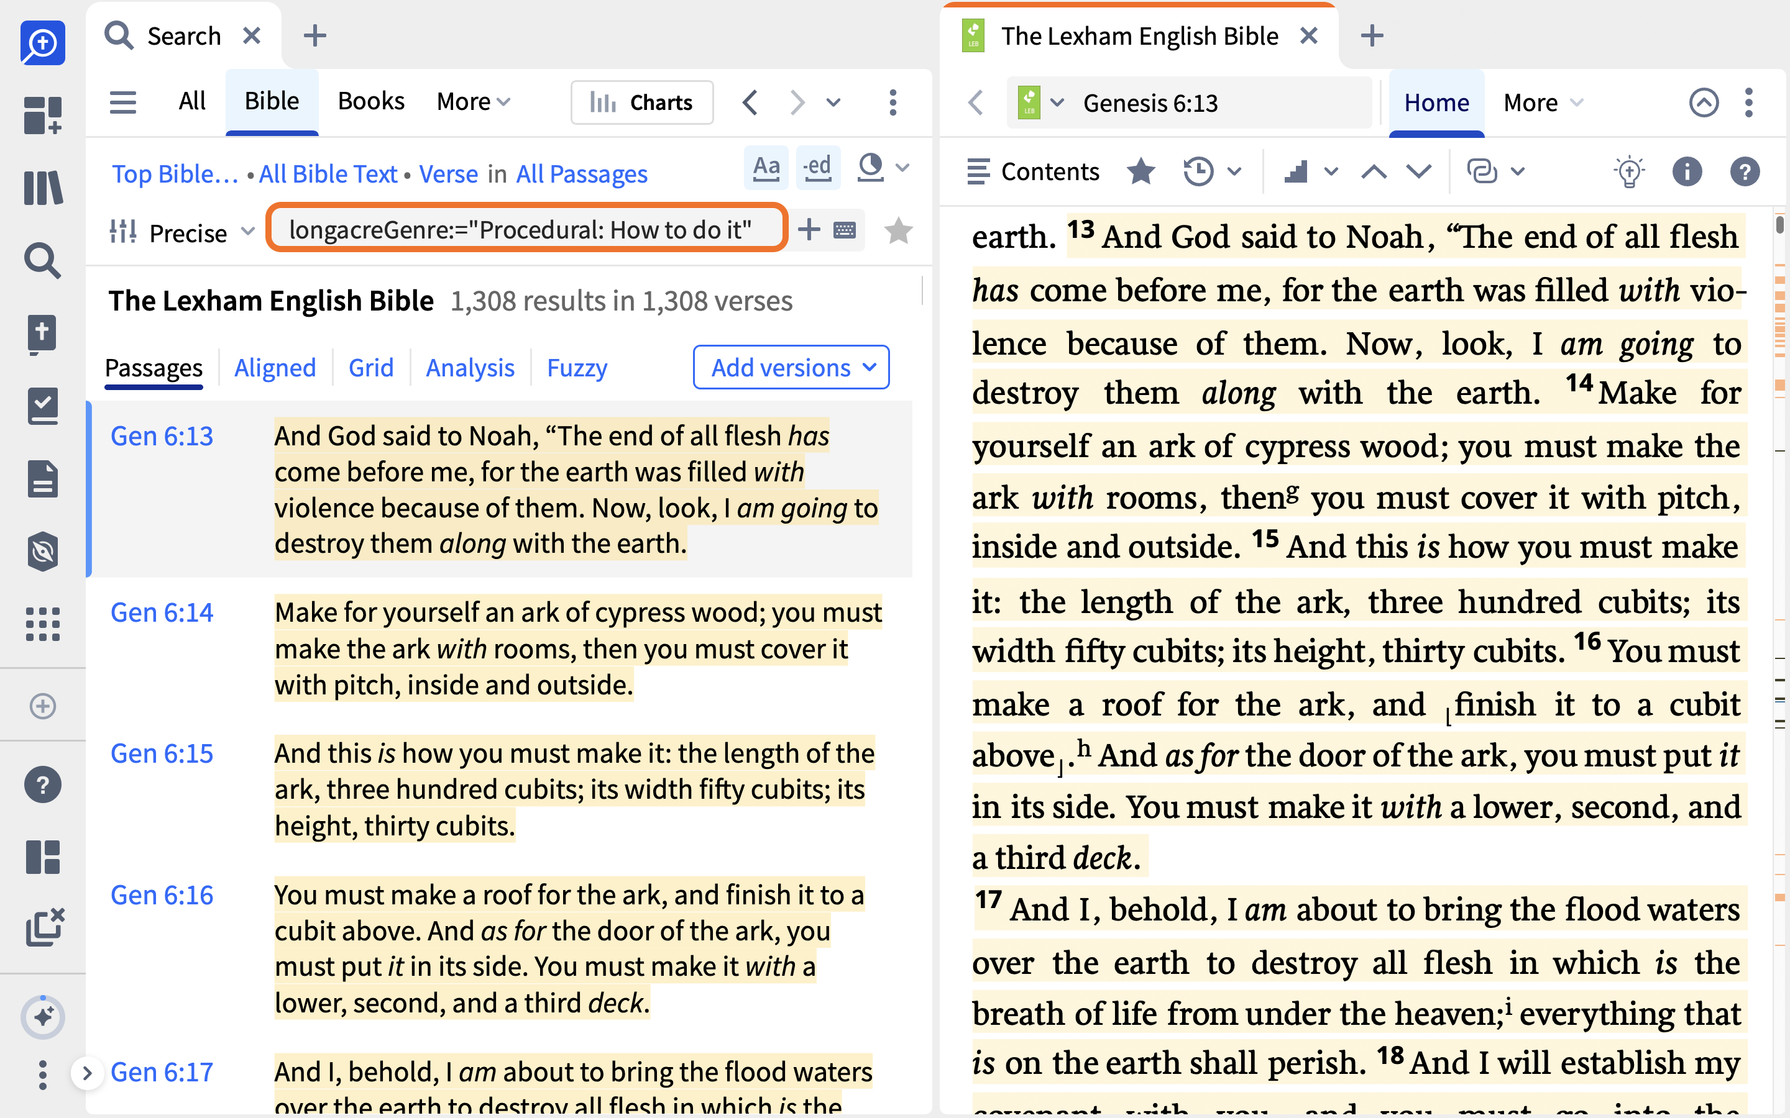The width and height of the screenshot is (1790, 1118).
Task: Show resource information icon
Action: pyautogui.click(x=1686, y=171)
